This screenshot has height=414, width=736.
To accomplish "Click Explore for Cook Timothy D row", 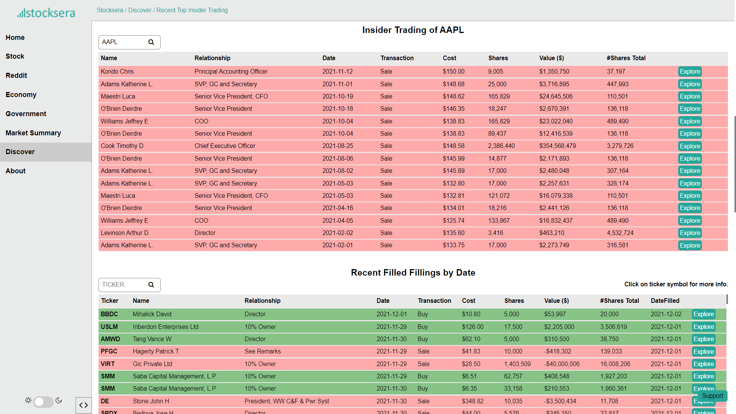I will 690,146.
